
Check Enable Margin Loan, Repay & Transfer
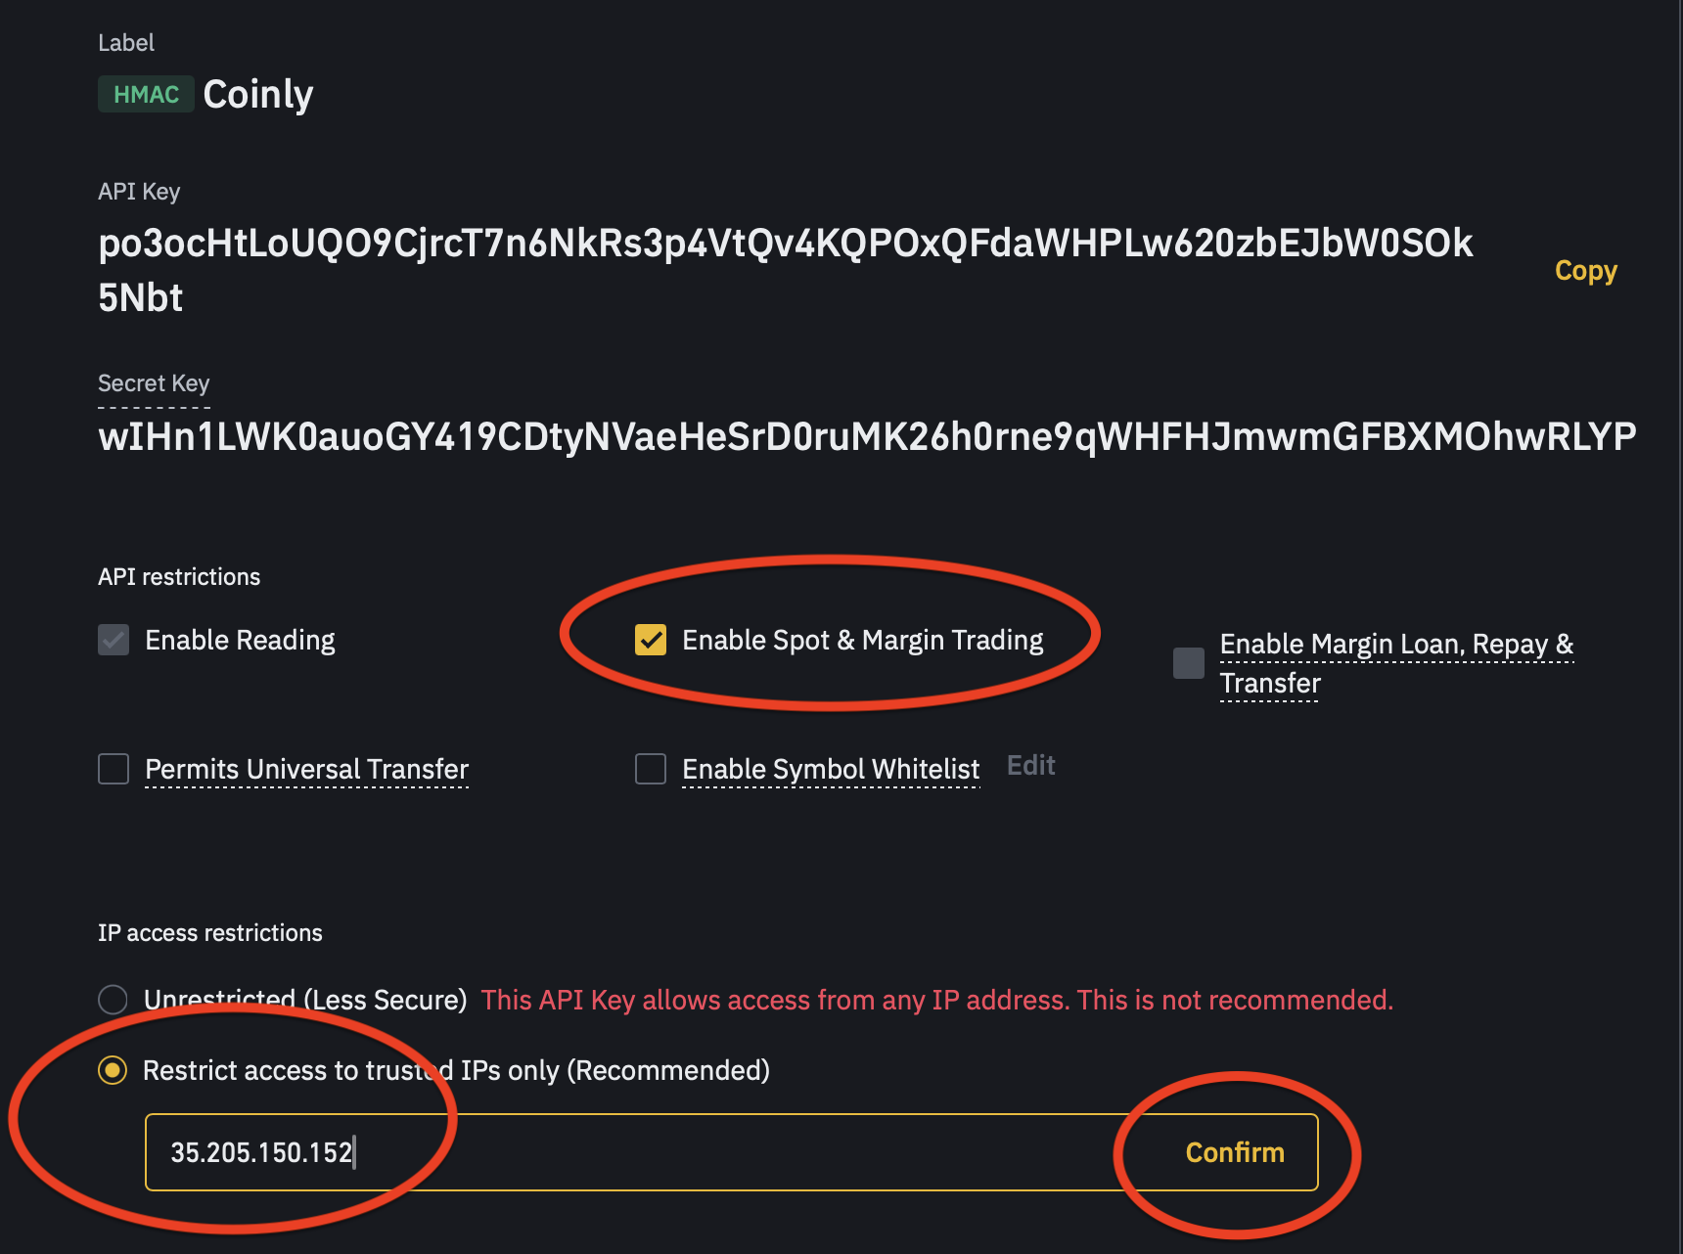click(1188, 663)
